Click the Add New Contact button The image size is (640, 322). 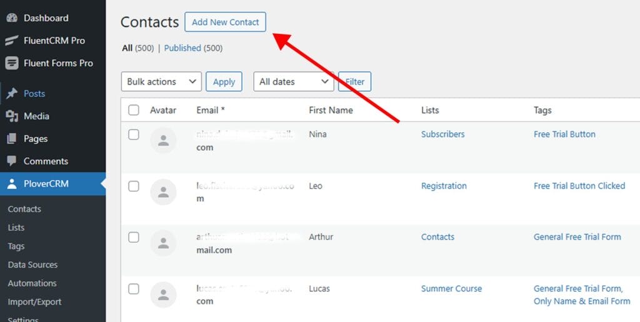(225, 22)
